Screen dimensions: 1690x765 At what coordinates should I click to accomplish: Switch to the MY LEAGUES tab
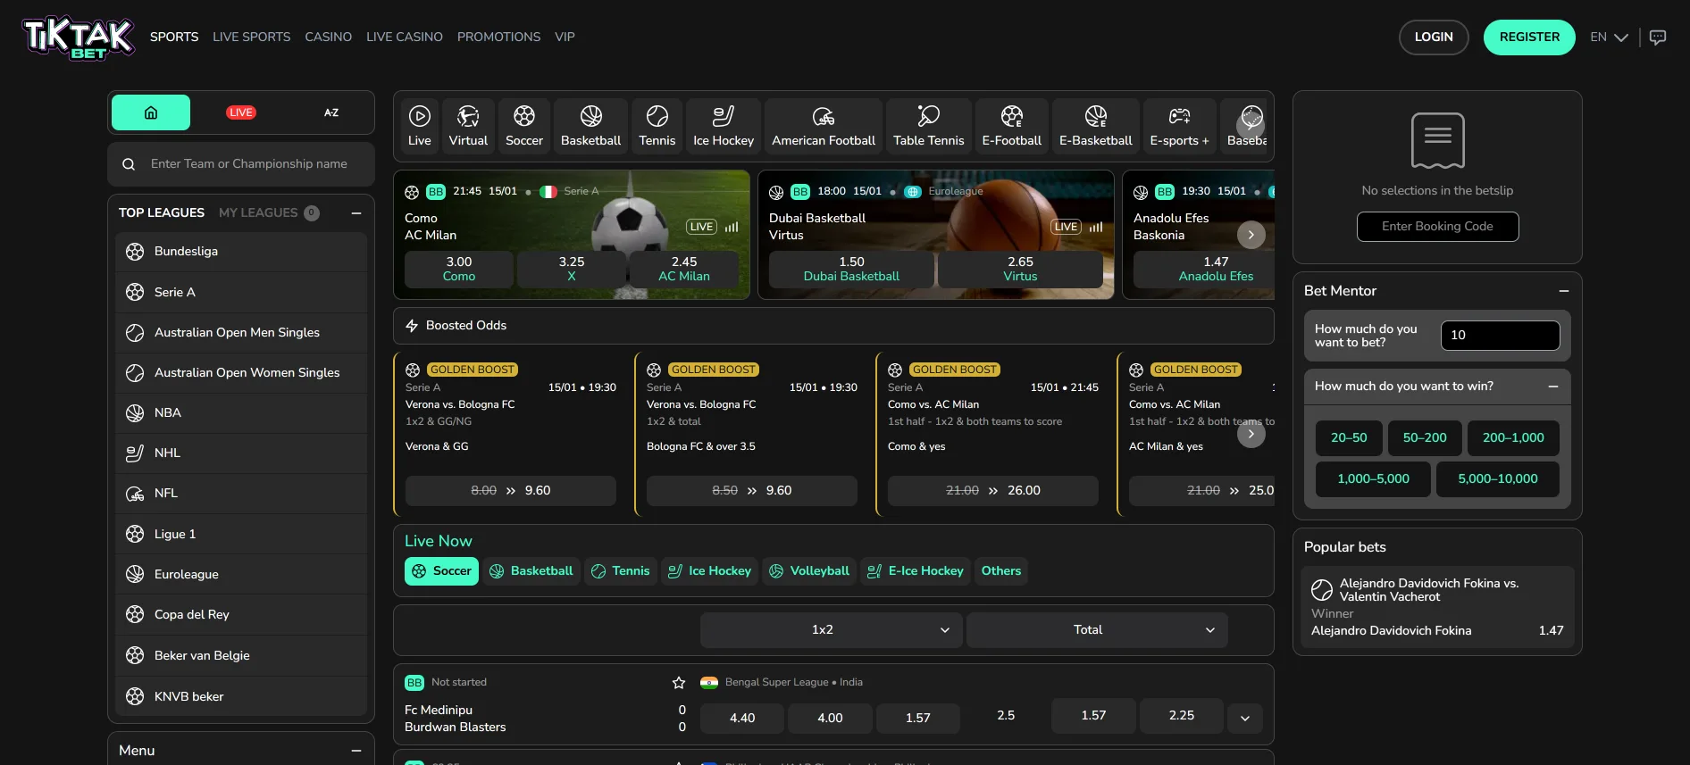tap(258, 212)
